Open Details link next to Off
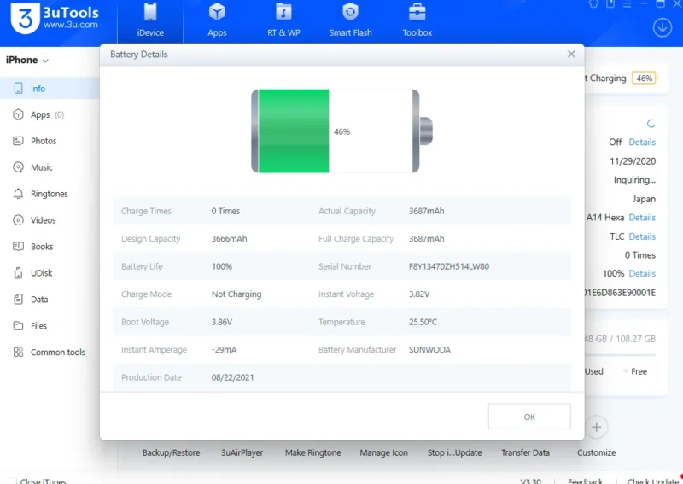683x484 pixels. coord(642,142)
